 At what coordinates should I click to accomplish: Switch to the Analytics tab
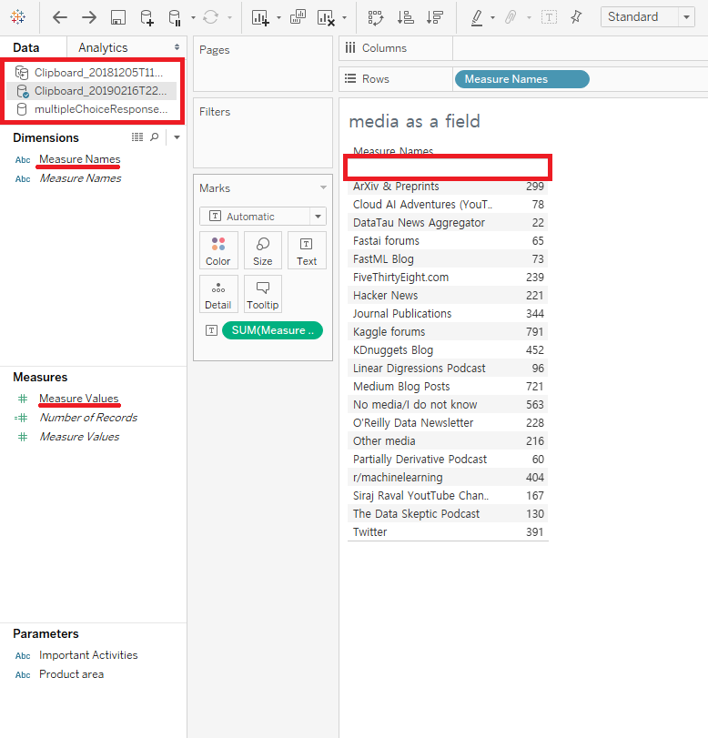coord(103,47)
